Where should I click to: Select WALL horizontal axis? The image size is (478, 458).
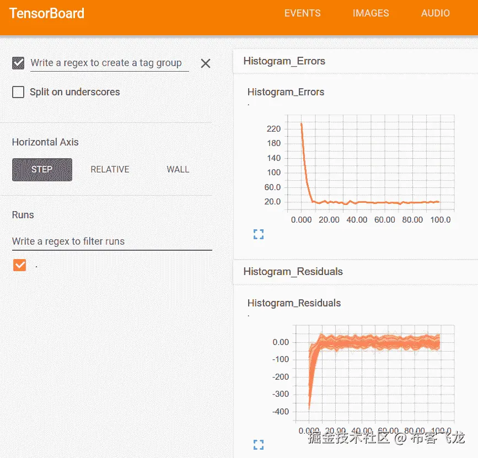coord(178,169)
